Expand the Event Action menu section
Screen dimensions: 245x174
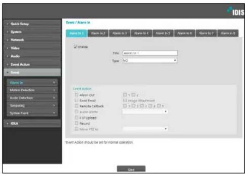[32, 64]
